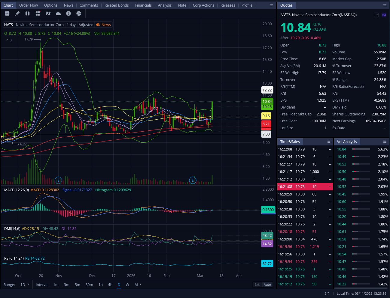This screenshot has width=390, height=298.
Task: Click the VS compare stocks icon
Action: [48, 13]
